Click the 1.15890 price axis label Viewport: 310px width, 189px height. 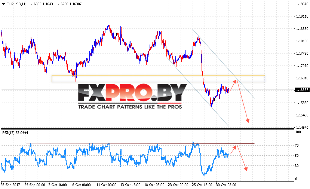tap(302, 103)
